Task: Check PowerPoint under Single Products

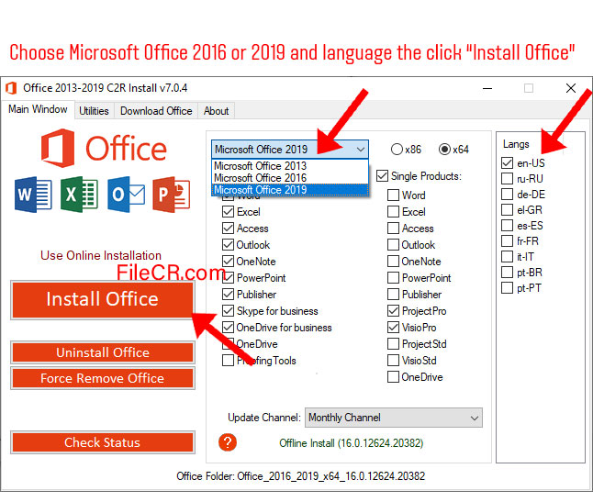Action: pos(393,278)
